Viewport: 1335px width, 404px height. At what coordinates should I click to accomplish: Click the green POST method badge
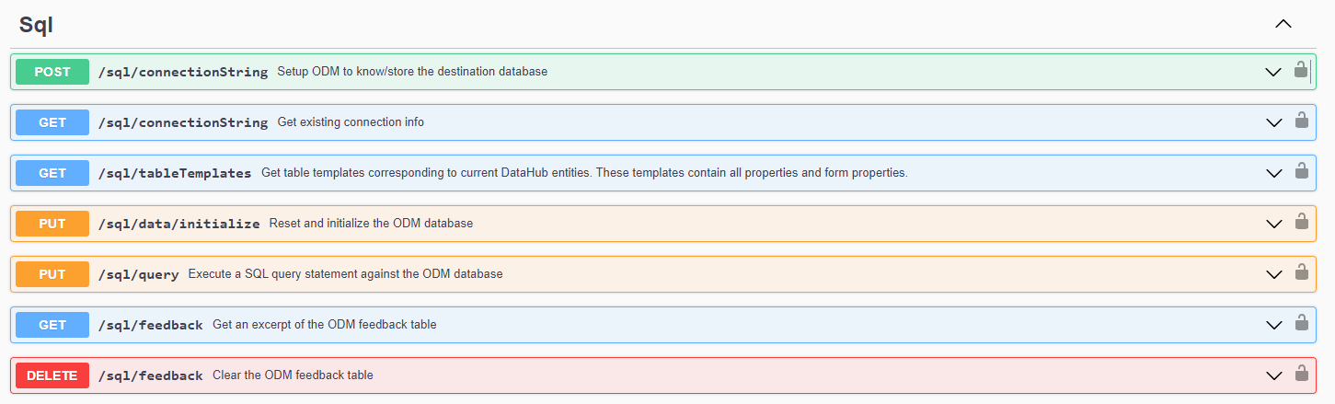pyautogui.click(x=52, y=72)
